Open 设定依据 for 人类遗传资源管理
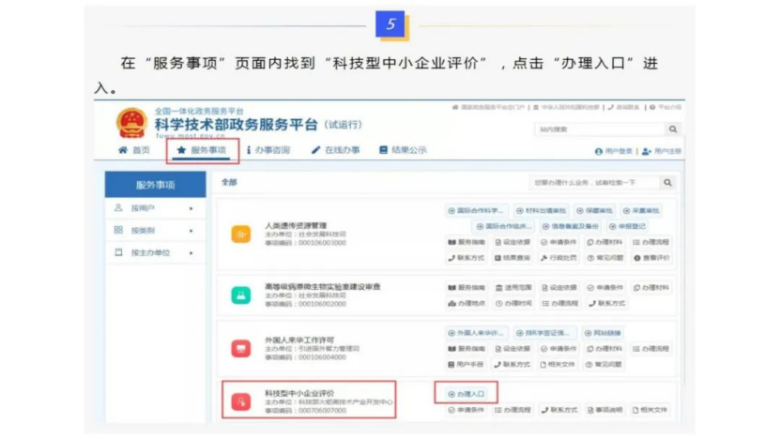Image resolution: width=780 pixels, height=439 pixels. click(x=512, y=243)
